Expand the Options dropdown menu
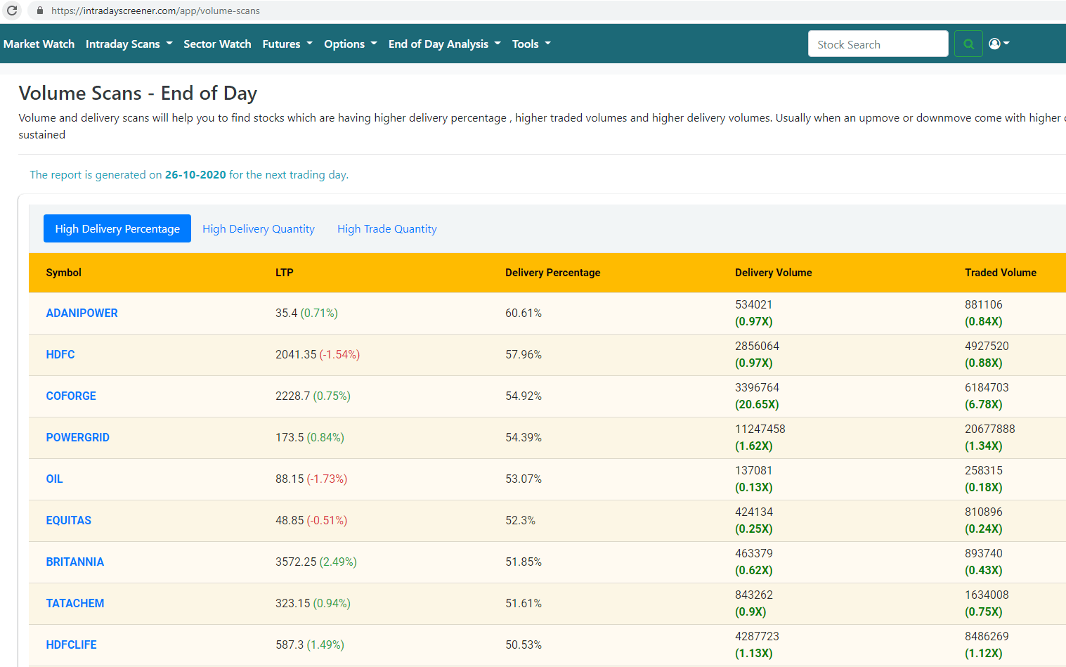1066x667 pixels. [x=351, y=44]
